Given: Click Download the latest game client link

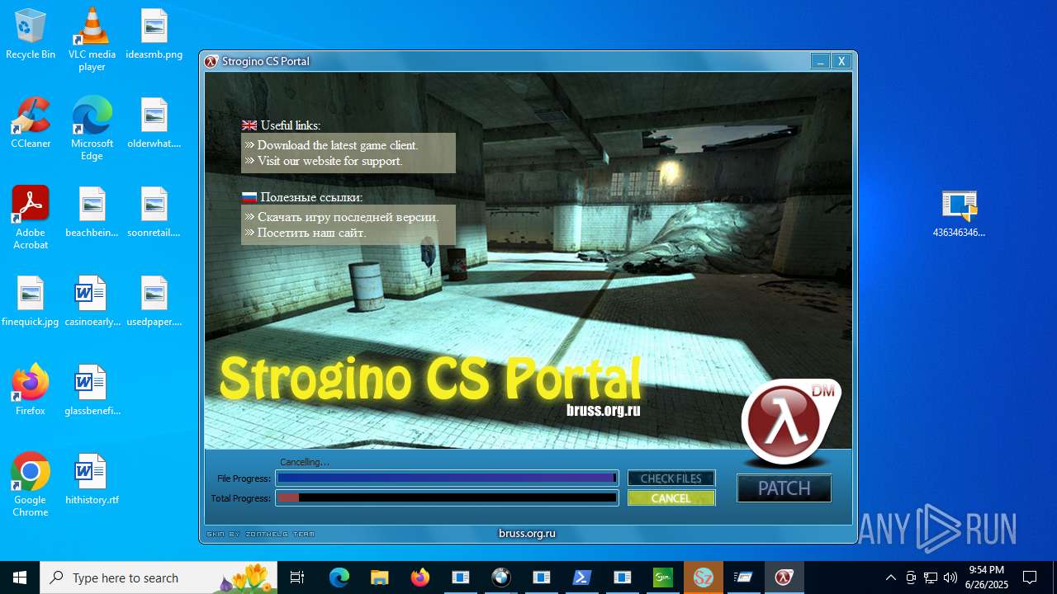Looking at the screenshot, I should 338,145.
